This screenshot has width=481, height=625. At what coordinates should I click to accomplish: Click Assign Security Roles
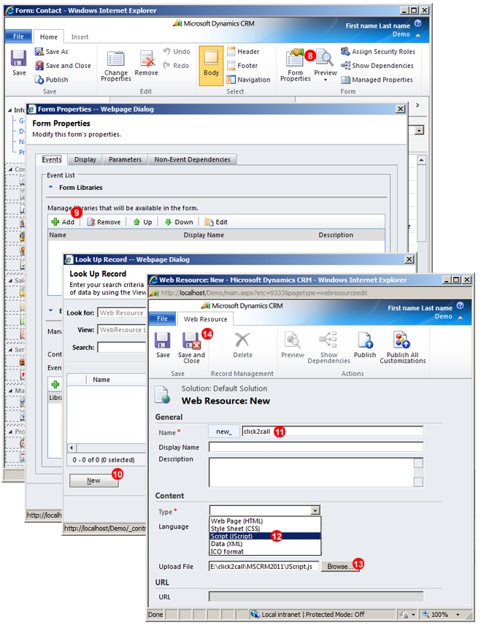click(x=377, y=52)
